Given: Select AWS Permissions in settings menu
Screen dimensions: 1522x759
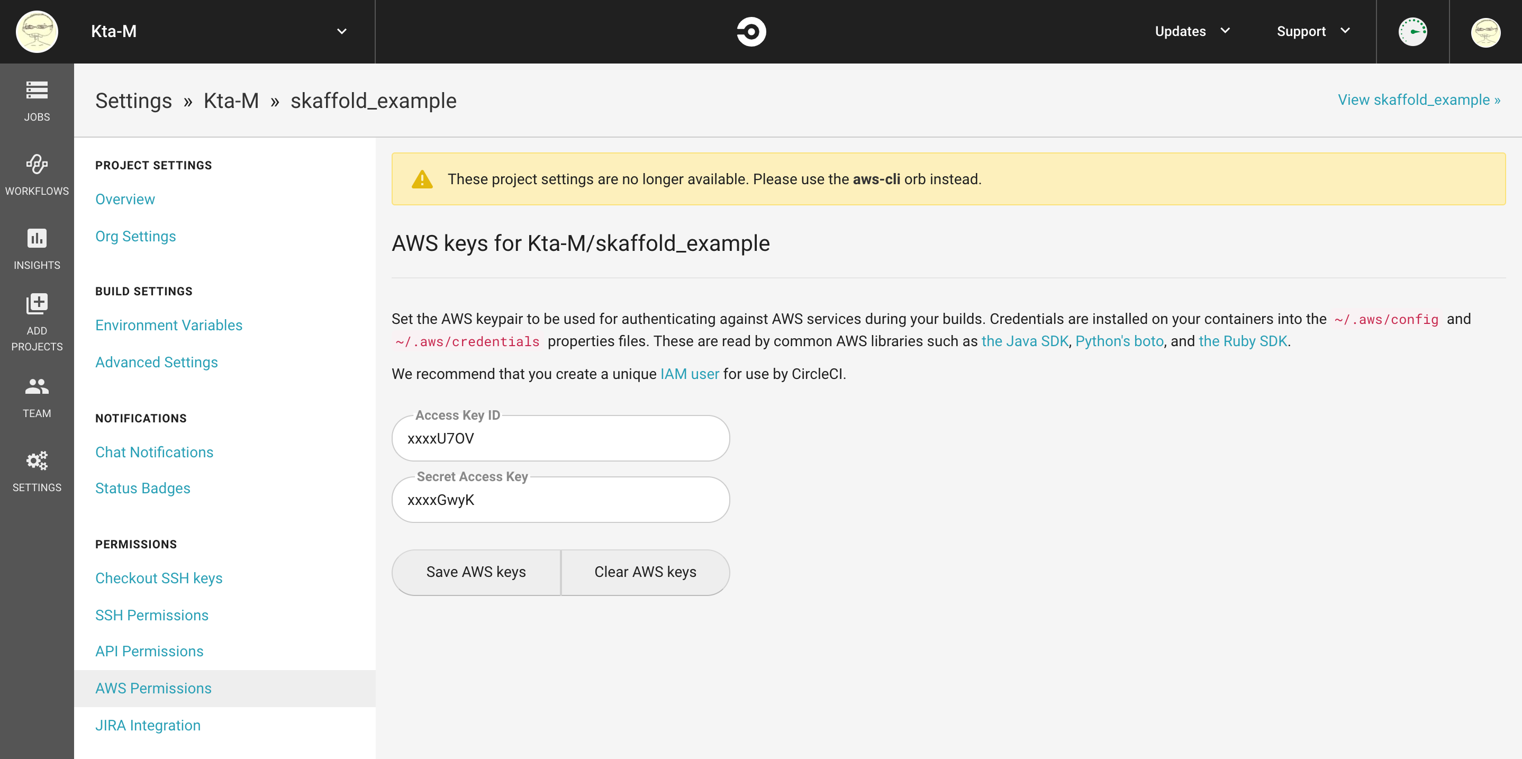Looking at the screenshot, I should [153, 688].
